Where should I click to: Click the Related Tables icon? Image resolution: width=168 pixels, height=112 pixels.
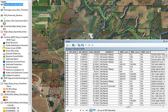[73, 45]
